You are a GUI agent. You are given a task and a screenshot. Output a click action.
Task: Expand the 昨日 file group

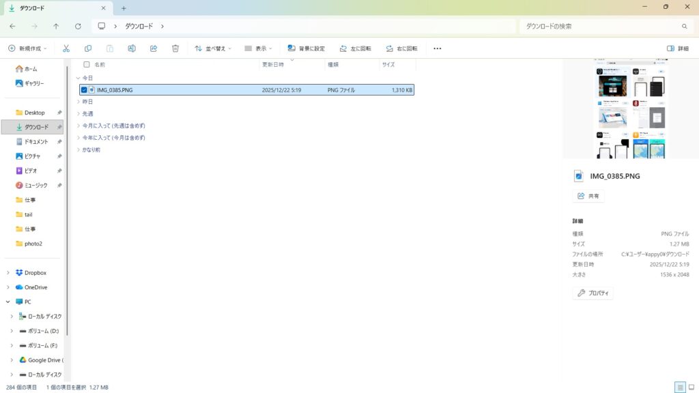tap(79, 102)
